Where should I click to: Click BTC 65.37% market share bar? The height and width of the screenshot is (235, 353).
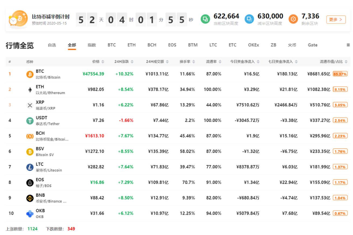click(340, 74)
